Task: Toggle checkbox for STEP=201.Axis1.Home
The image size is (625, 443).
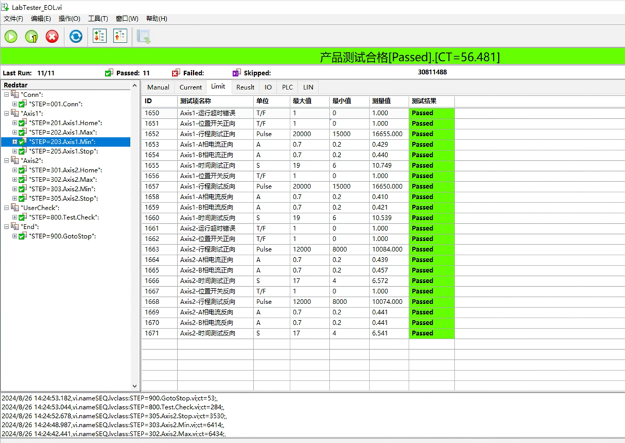Action: [23, 123]
